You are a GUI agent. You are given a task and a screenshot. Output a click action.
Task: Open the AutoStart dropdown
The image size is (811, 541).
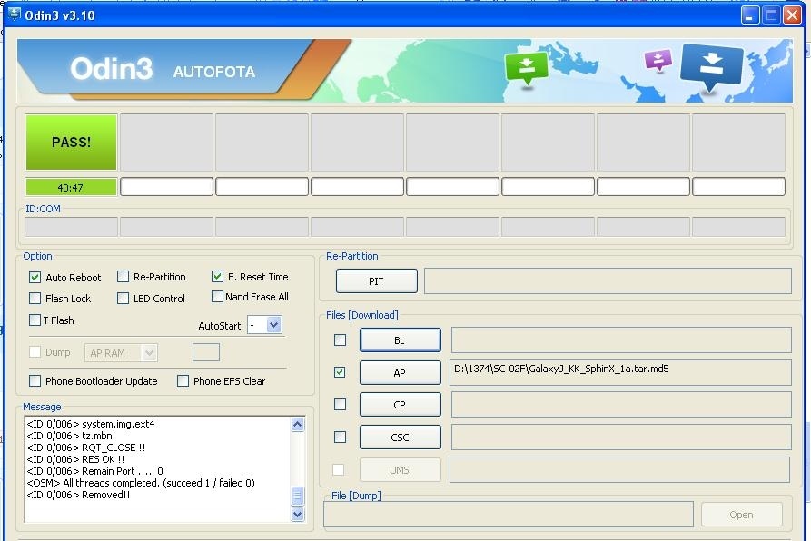click(273, 325)
